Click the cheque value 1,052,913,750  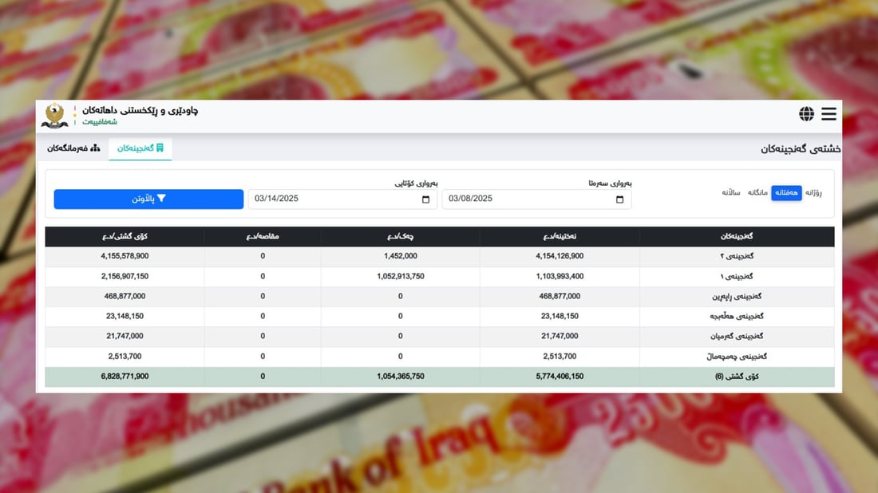pos(401,276)
